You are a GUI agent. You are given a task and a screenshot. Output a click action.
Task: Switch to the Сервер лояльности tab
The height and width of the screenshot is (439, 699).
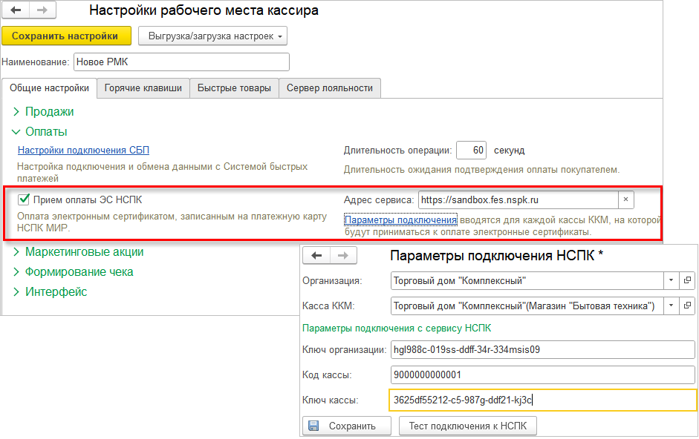(330, 88)
